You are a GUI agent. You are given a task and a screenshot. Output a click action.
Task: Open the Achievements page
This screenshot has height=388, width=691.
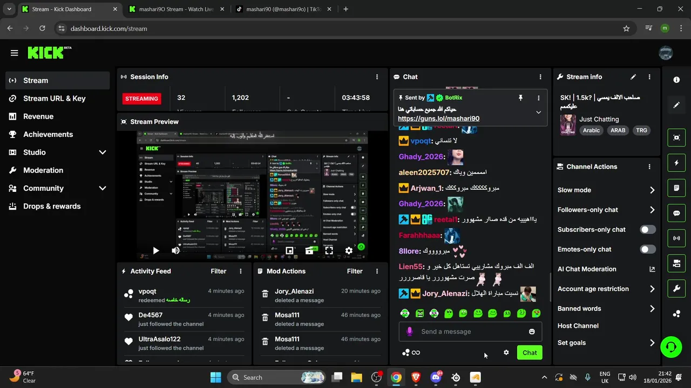pos(58,134)
